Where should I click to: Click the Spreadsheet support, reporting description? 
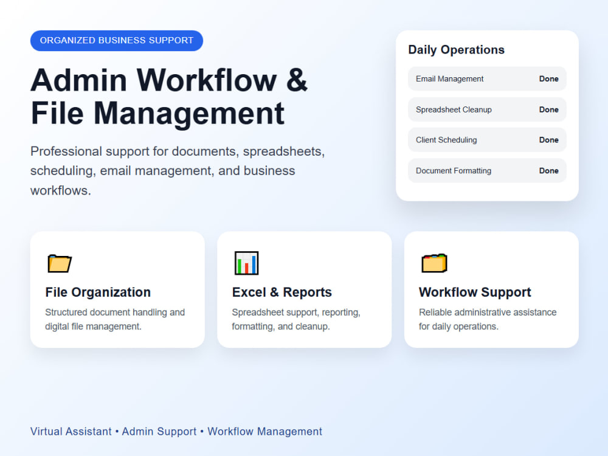tap(296, 319)
